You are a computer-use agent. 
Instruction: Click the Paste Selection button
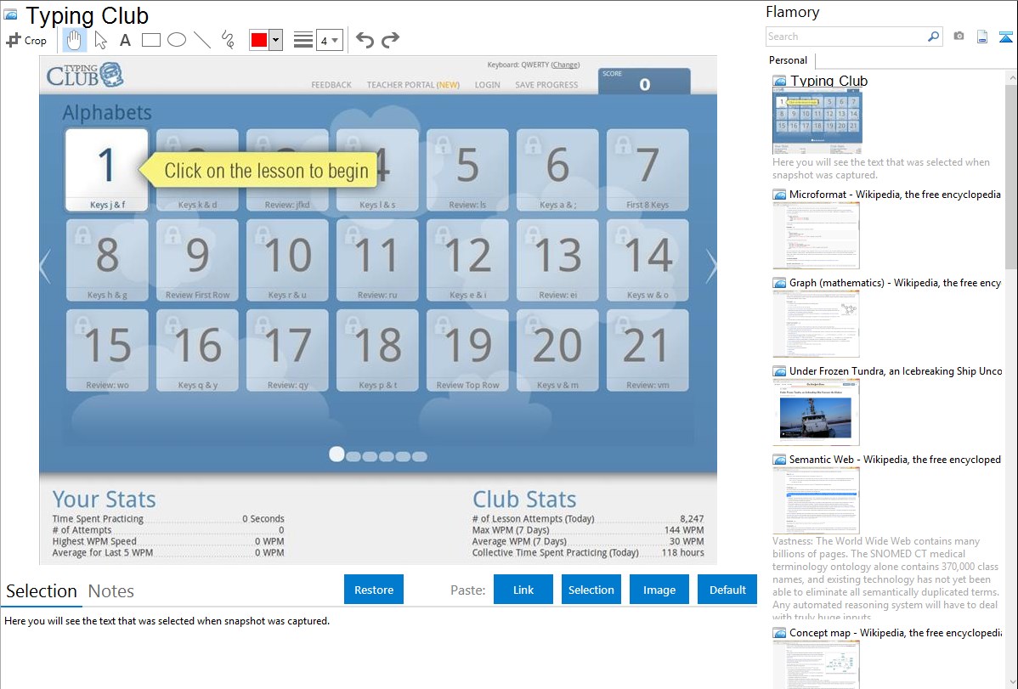[591, 590]
